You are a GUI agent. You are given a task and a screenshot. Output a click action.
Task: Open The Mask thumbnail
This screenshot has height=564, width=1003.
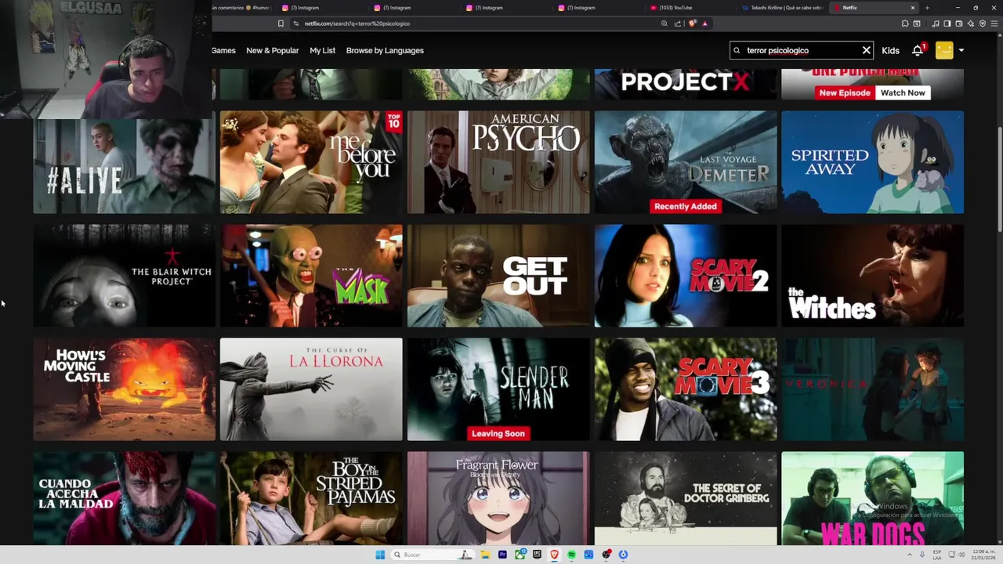[311, 276]
